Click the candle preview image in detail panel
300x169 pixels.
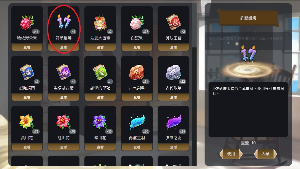248,53
